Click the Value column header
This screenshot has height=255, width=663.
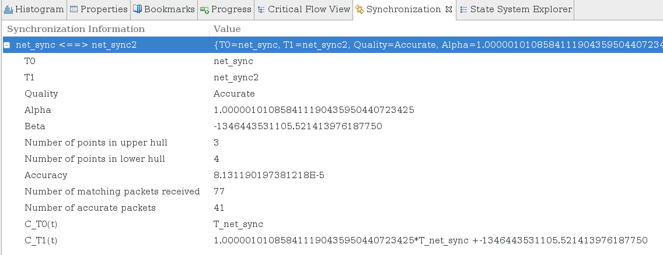coord(227,29)
